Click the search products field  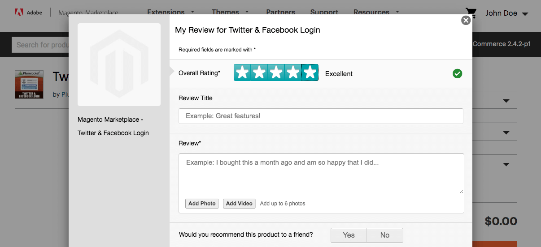(40, 45)
